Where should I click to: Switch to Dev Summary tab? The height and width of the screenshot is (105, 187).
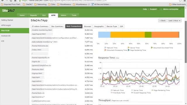pyautogui.click(x=57, y=26)
